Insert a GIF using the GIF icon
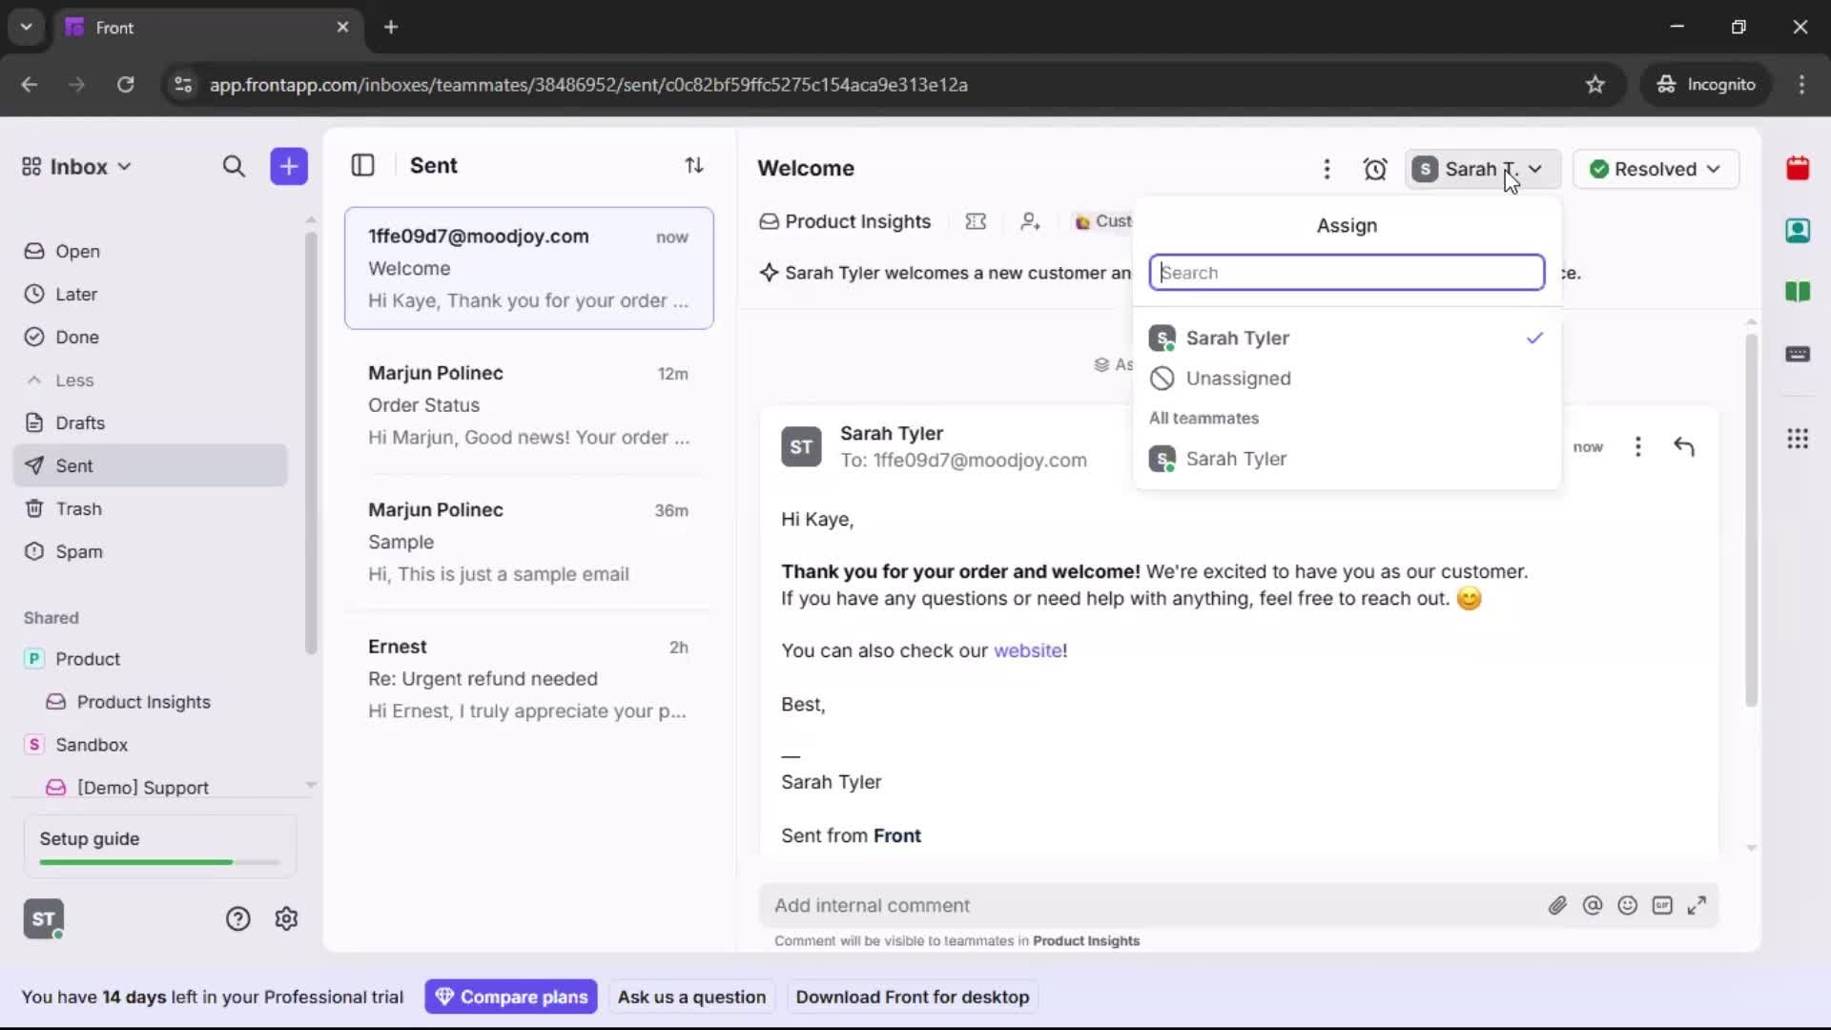1831x1030 pixels. tap(1663, 905)
